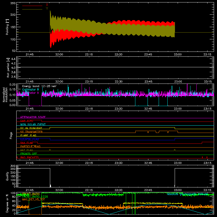
Task: Click the red X legend line
Action: click(x=32, y=6)
